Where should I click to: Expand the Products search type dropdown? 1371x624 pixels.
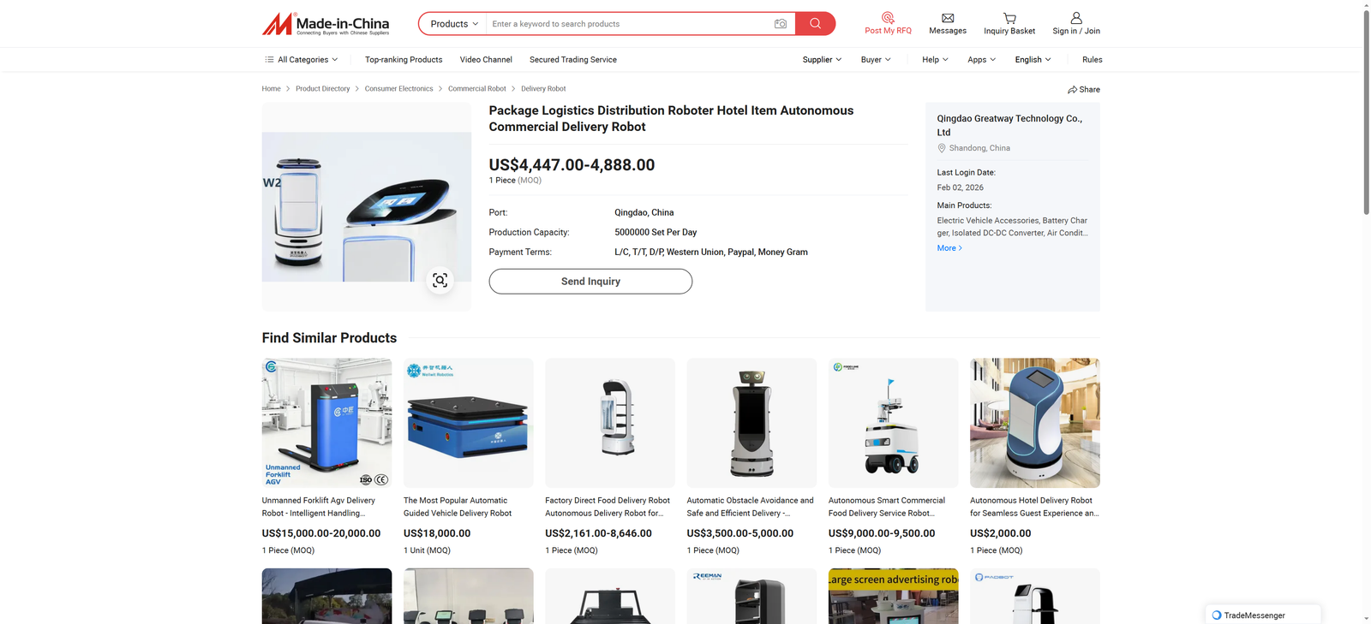point(453,24)
